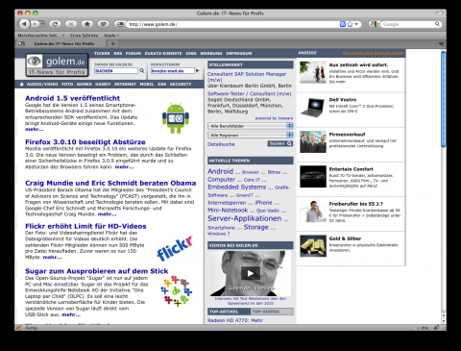Image resolution: width=461 pixels, height=351 pixels.
Task: Open the Apple bookmarks folder
Action: coord(111,36)
